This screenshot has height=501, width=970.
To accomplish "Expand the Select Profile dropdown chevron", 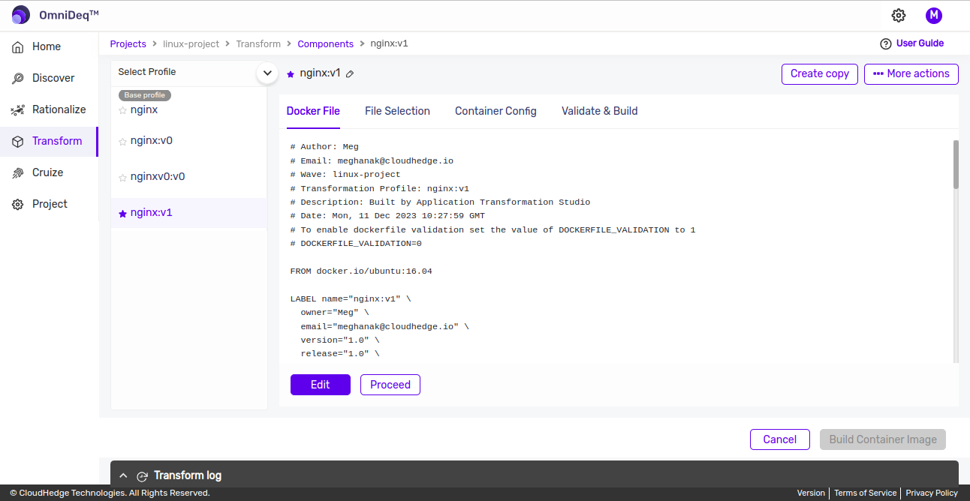I will (x=267, y=73).
